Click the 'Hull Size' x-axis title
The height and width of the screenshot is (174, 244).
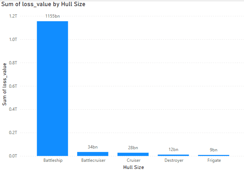[x=133, y=167]
